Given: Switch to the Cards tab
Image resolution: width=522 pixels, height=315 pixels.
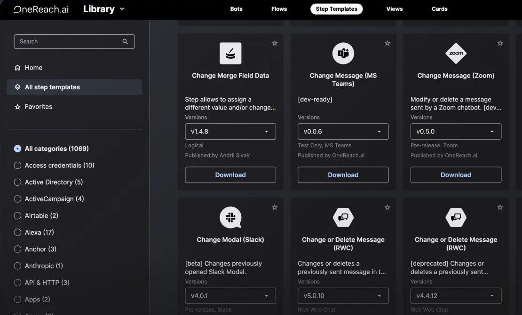Looking at the screenshot, I should (x=439, y=9).
